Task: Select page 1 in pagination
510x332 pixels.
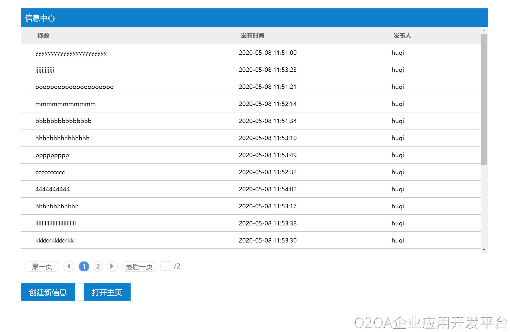Action: (x=84, y=267)
